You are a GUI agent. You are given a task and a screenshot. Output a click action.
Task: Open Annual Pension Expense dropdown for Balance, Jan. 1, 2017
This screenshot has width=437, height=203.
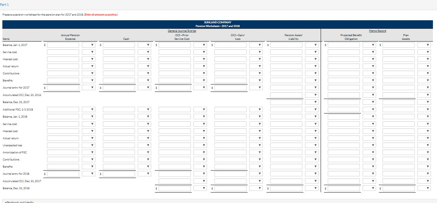click(x=88, y=45)
